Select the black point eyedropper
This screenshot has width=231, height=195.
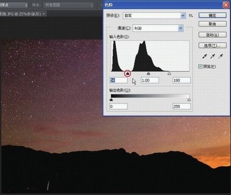[x=204, y=56]
